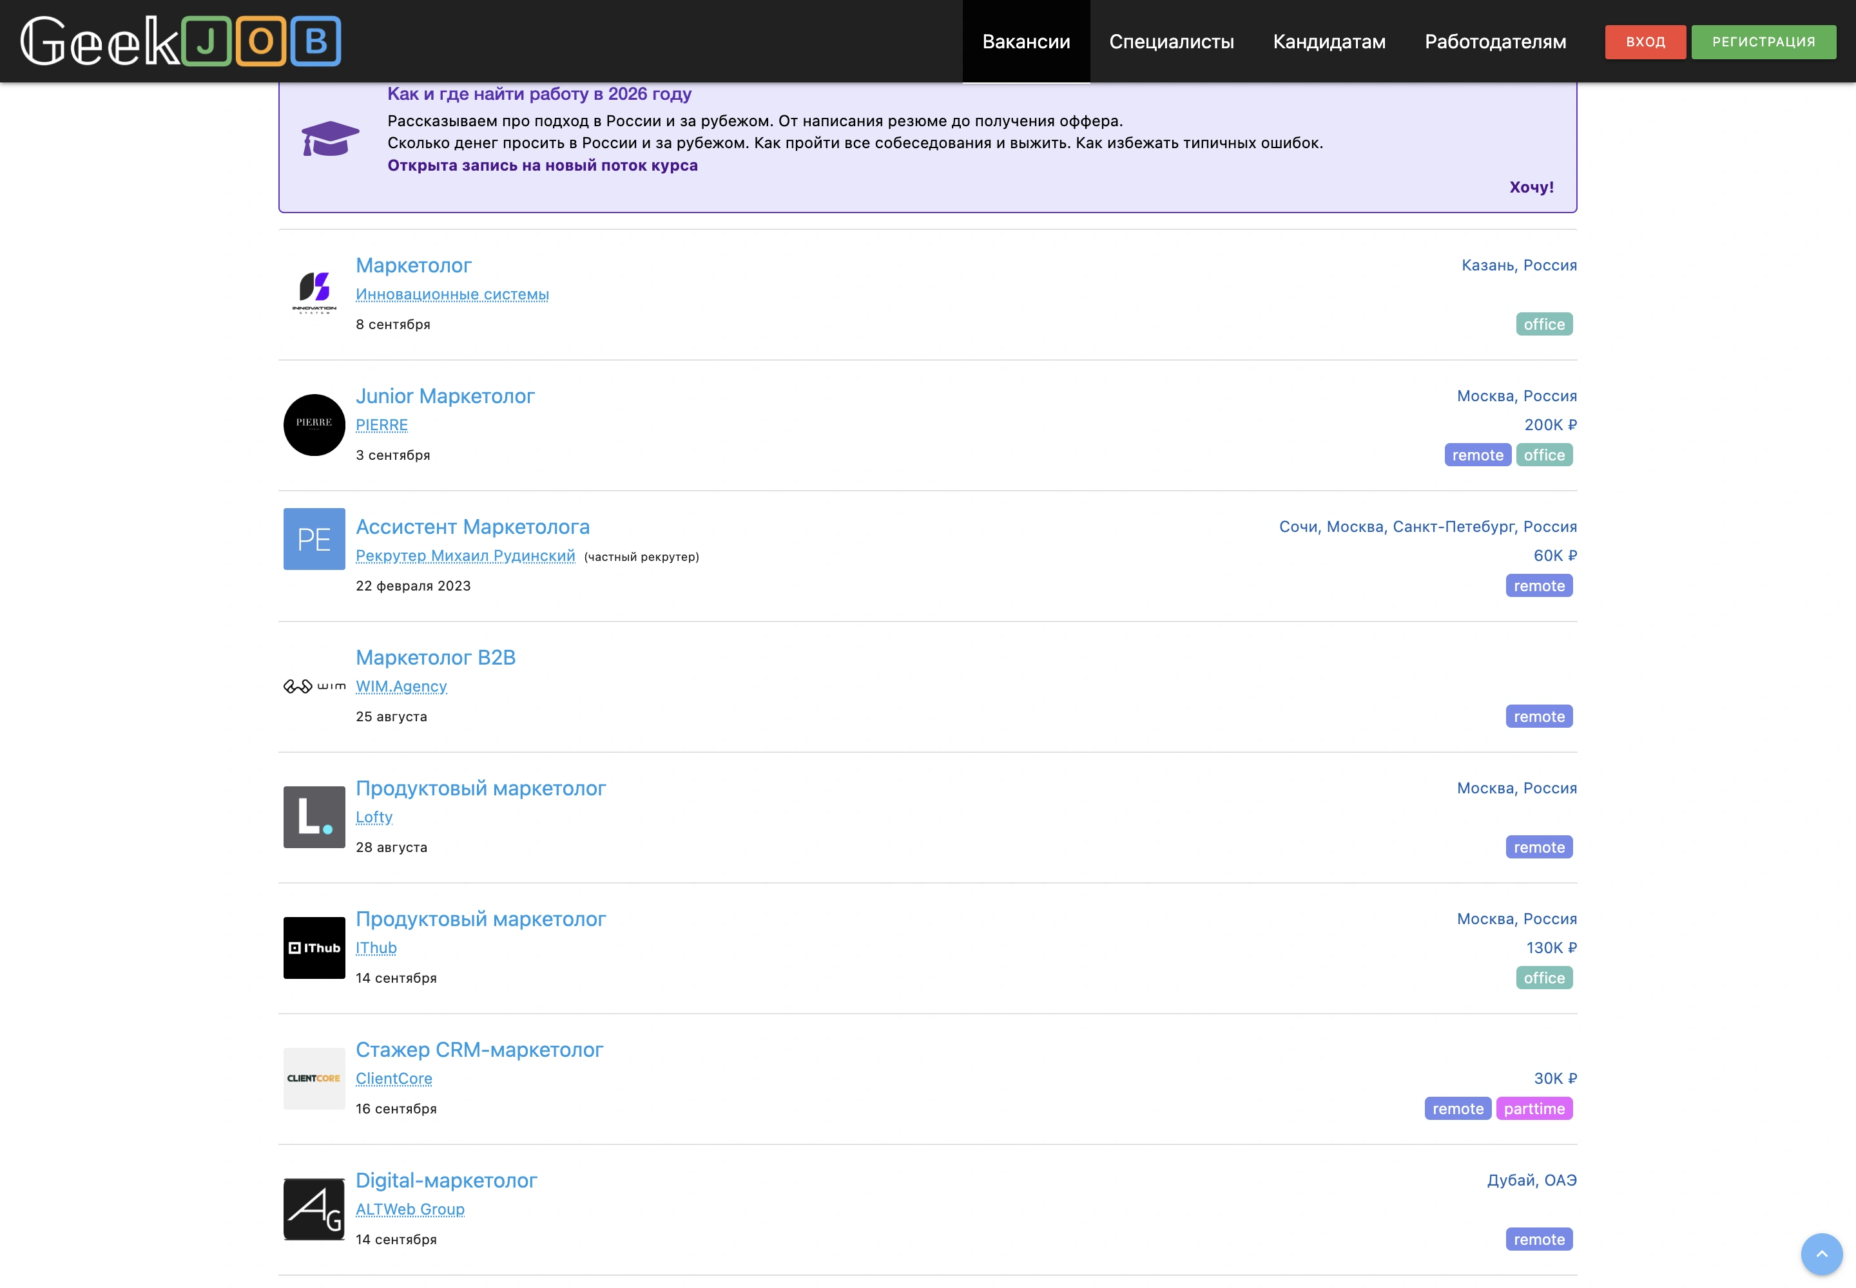Click the red ВХОД button
This screenshot has width=1856, height=1288.
1645,42
